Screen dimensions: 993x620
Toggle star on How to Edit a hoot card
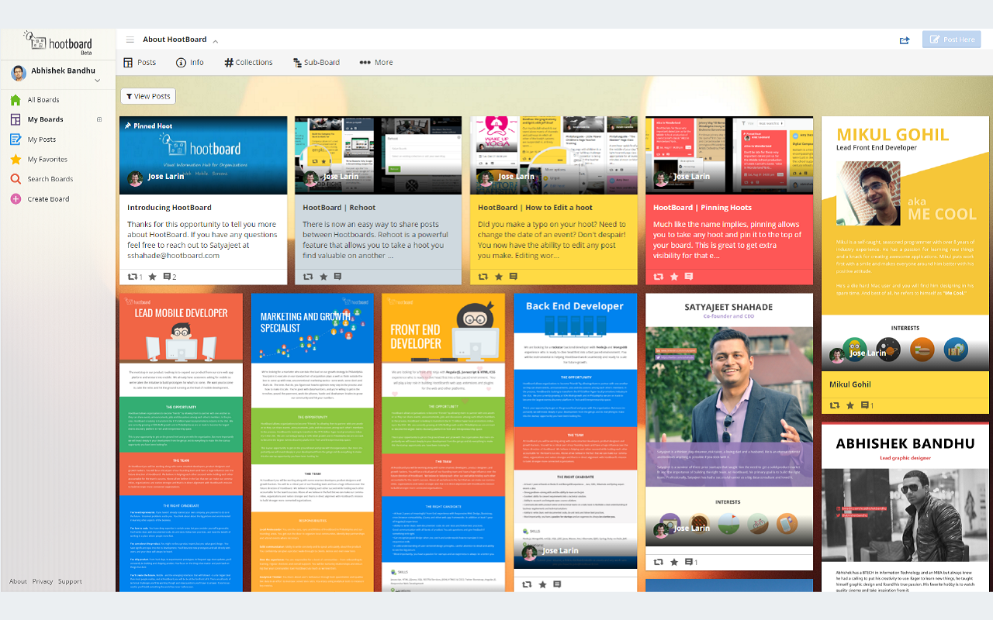coord(498,277)
